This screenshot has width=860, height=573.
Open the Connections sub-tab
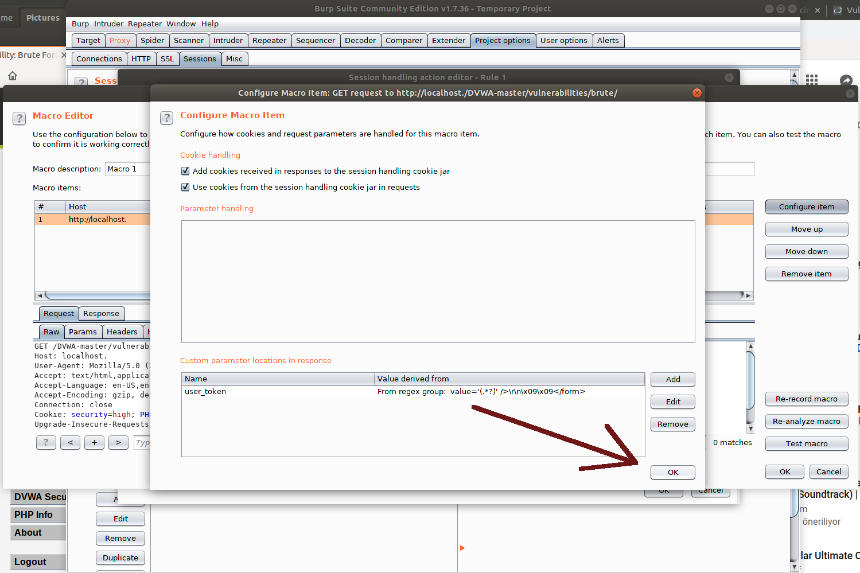99,59
